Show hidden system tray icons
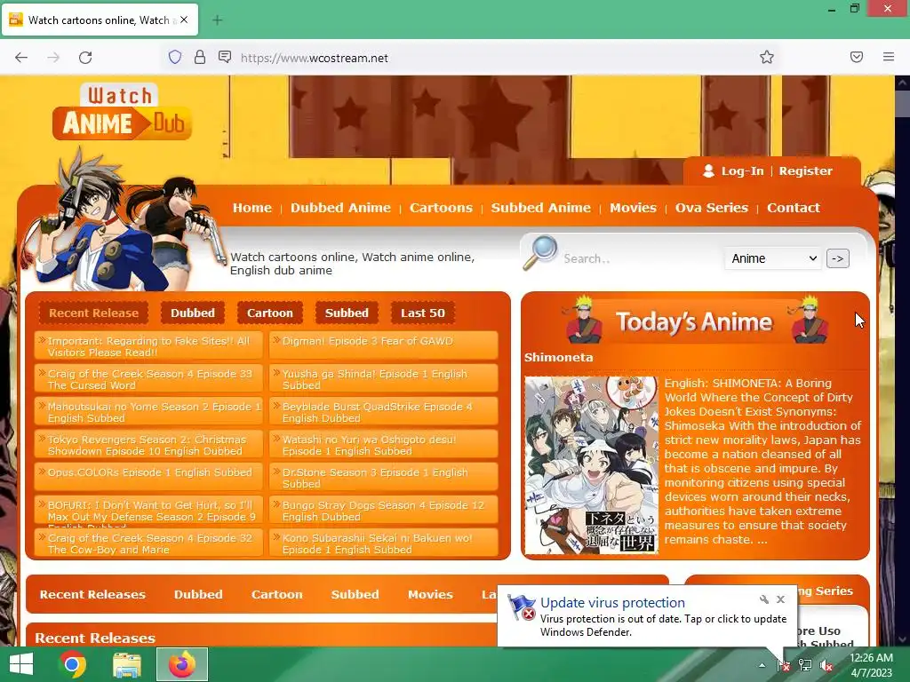 (762, 665)
